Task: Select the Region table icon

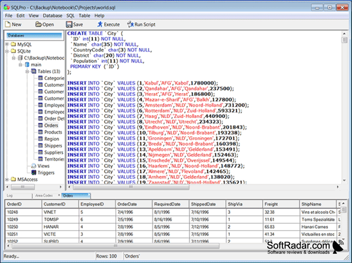Action: (40, 139)
